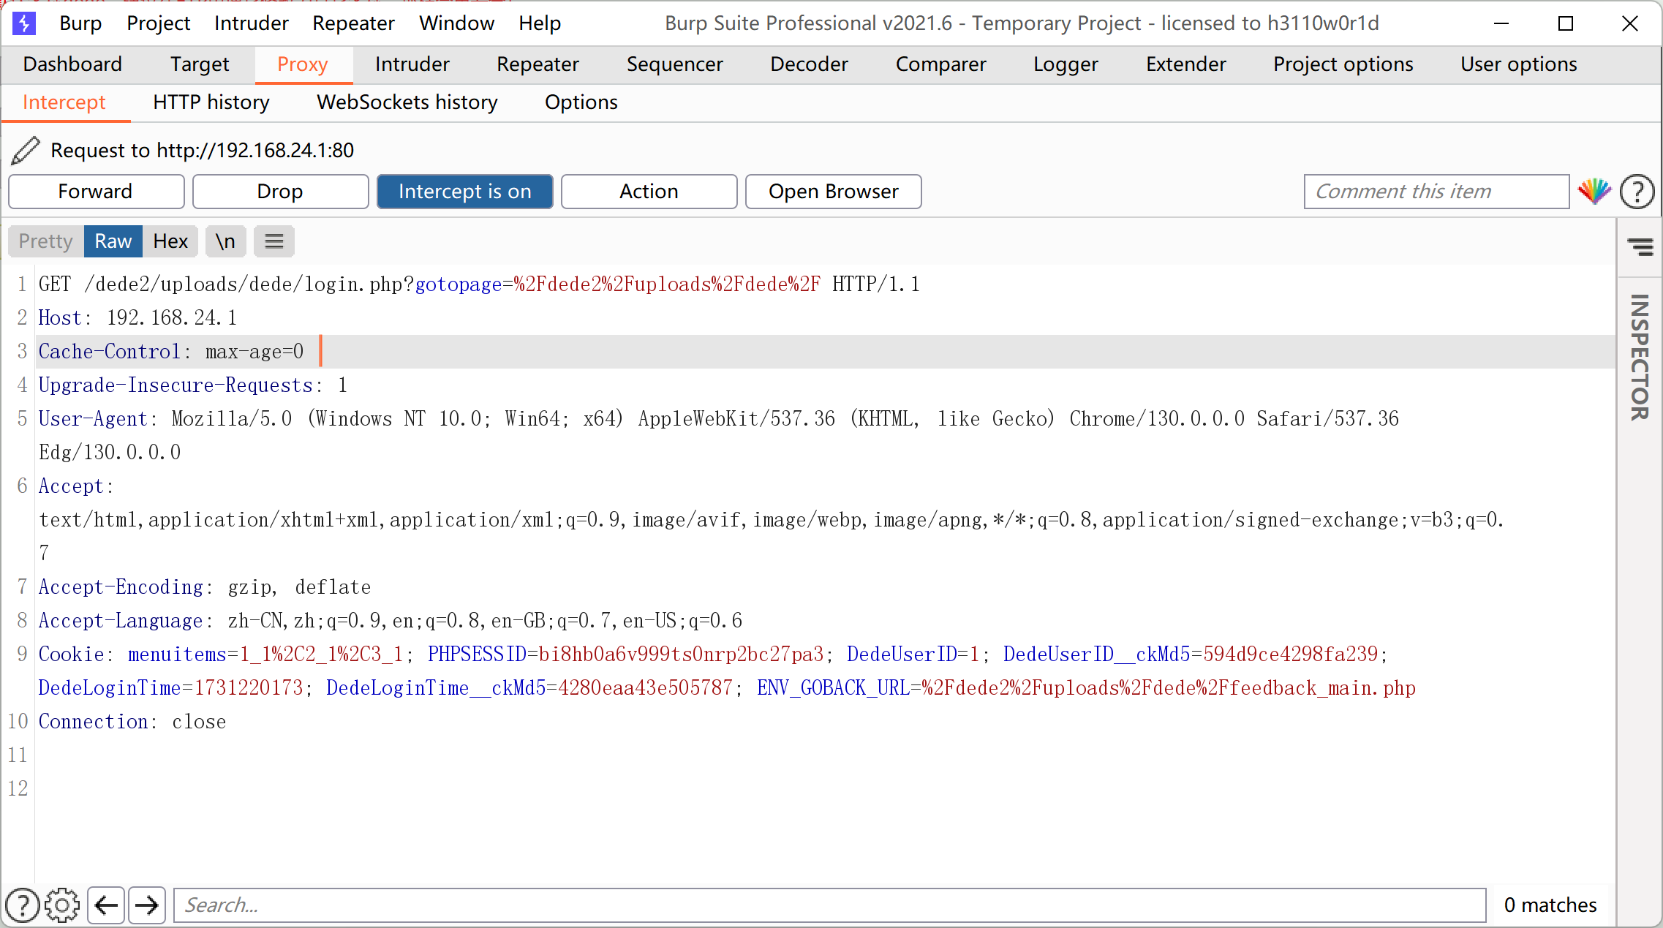
Task: Open the Project options tab
Action: click(1343, 64)
